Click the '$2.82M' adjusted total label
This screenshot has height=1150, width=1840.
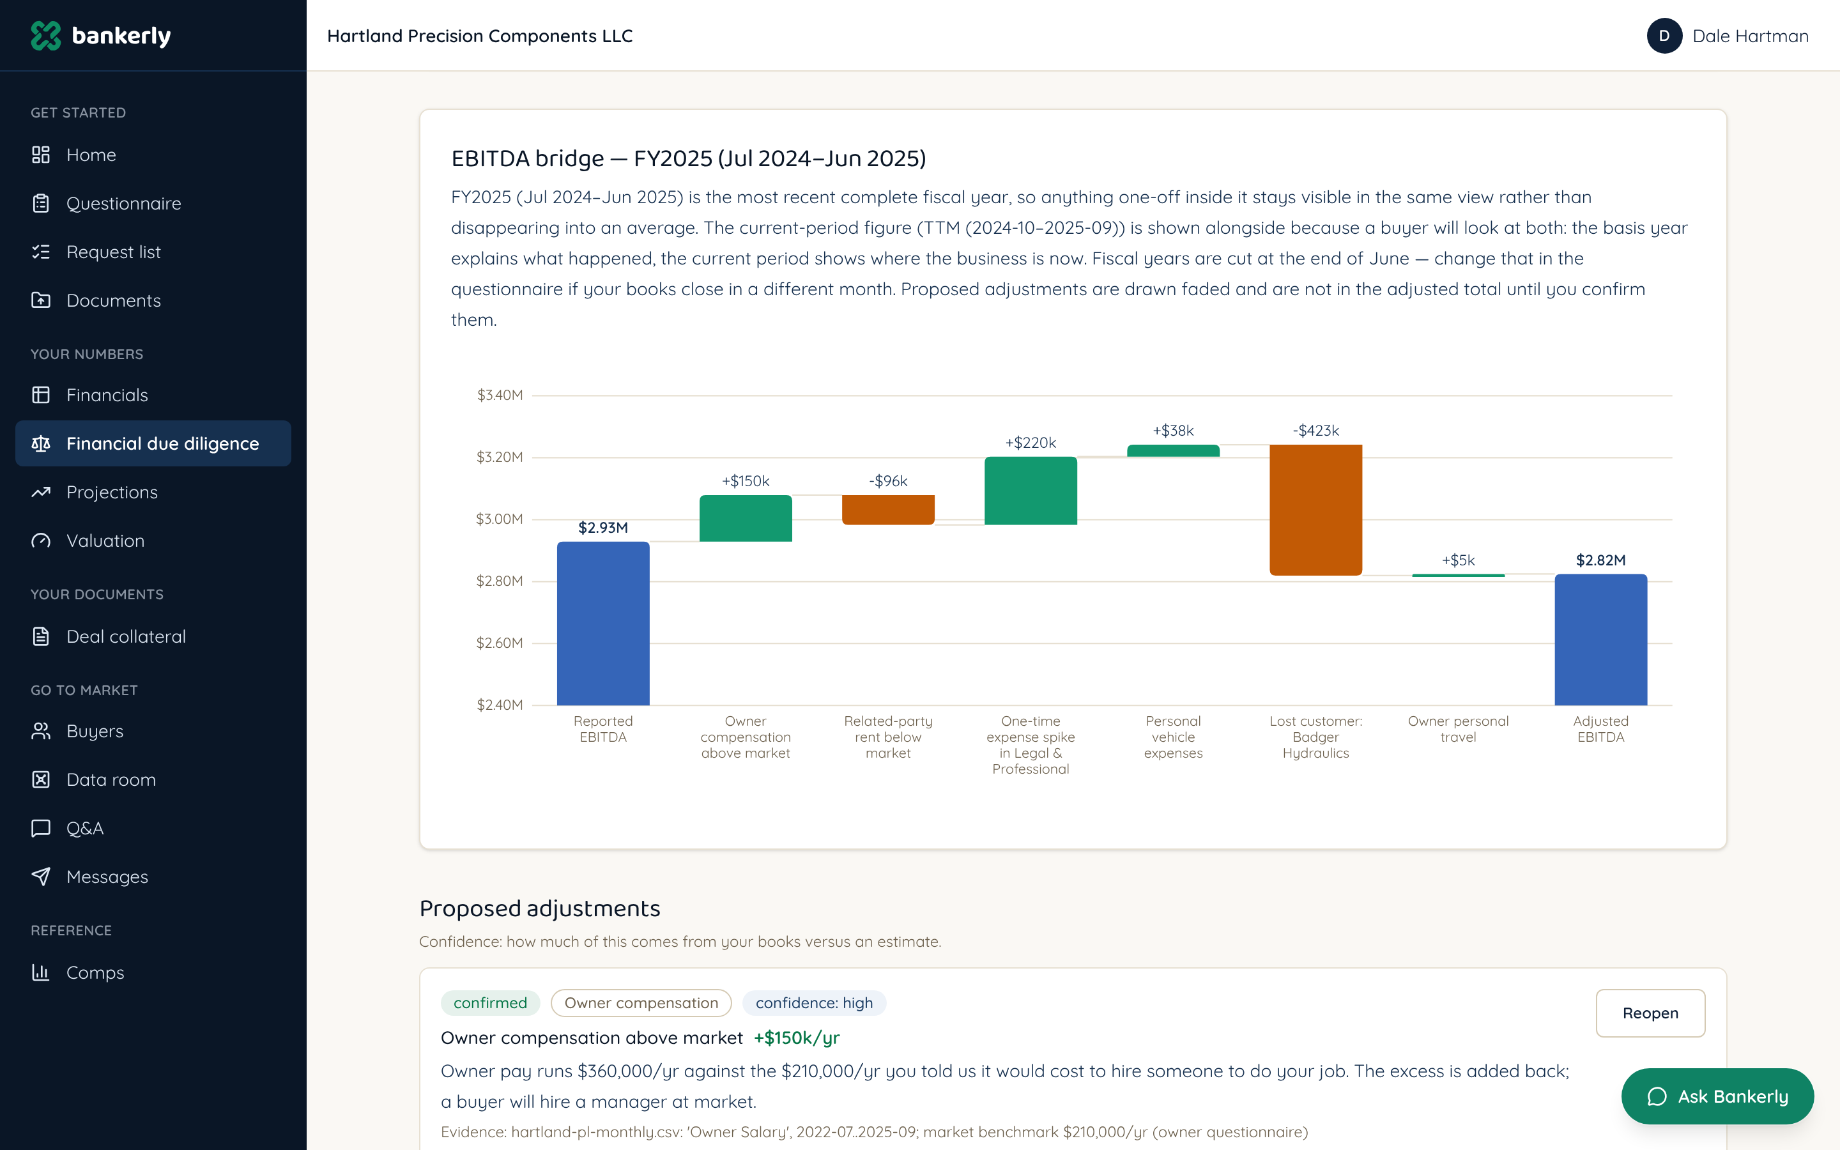pos(1600,560)
